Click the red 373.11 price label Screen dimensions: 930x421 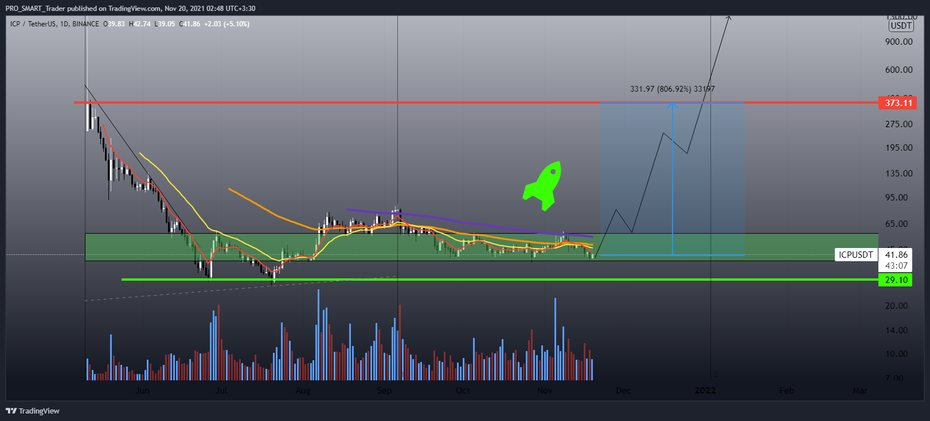[x=898, y=103]
